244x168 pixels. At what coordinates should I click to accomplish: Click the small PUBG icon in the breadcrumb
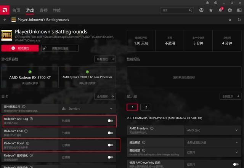click(14, 19)
